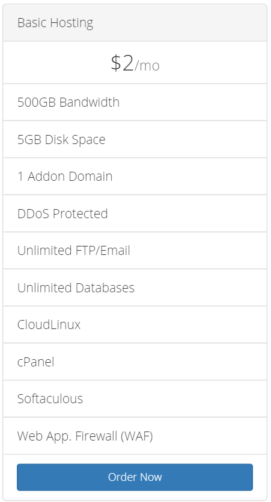
Task: Click the 1 Addon Domain entry
Action: pos(135,177)
